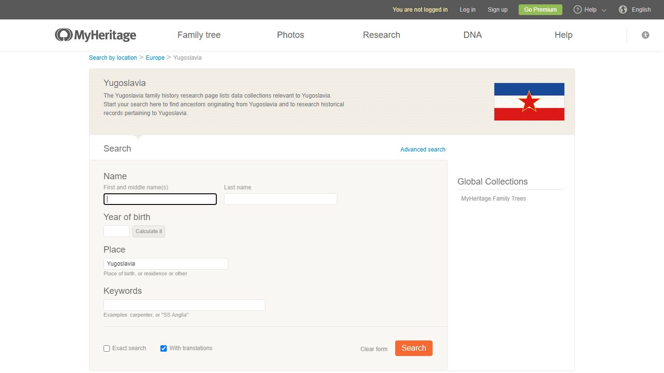Click the orange Search button
664x373 pixels.
point(414,348)
